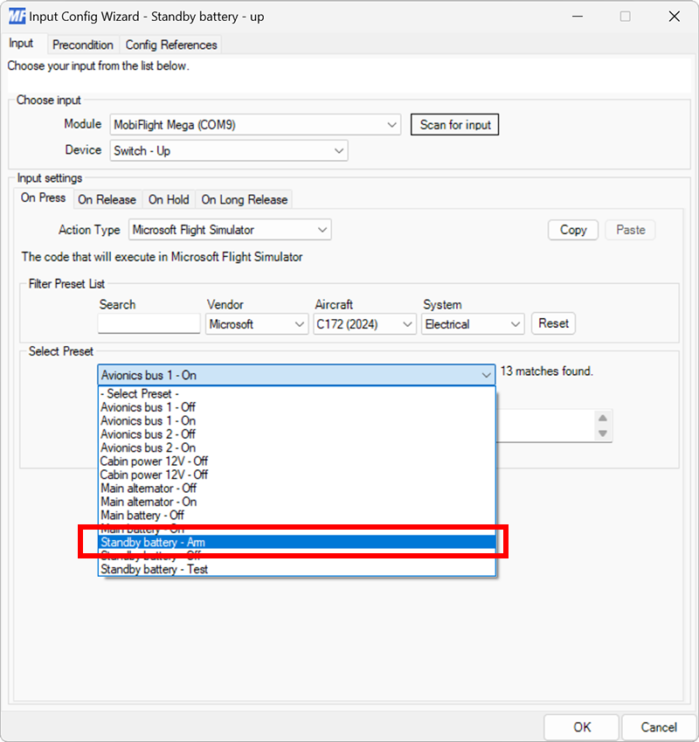Switch to the On Release tab

coord(107,199)
